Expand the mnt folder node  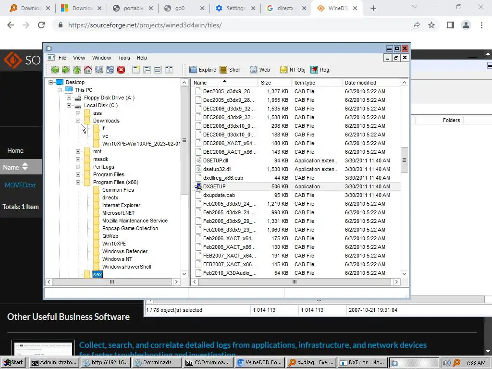click(x=78, y=151)
